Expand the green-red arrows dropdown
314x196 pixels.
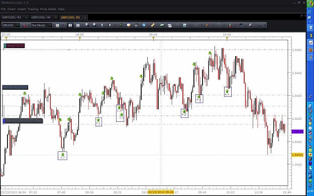pyautogui.click(x=236, y=25)
